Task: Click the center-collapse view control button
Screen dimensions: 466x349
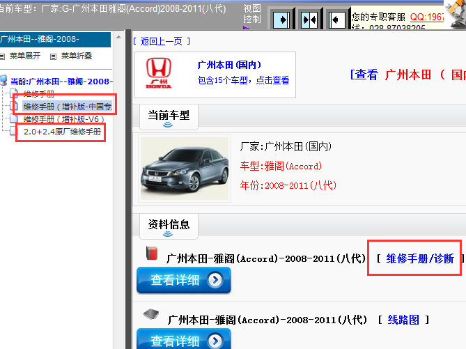Action: point(309,20)
